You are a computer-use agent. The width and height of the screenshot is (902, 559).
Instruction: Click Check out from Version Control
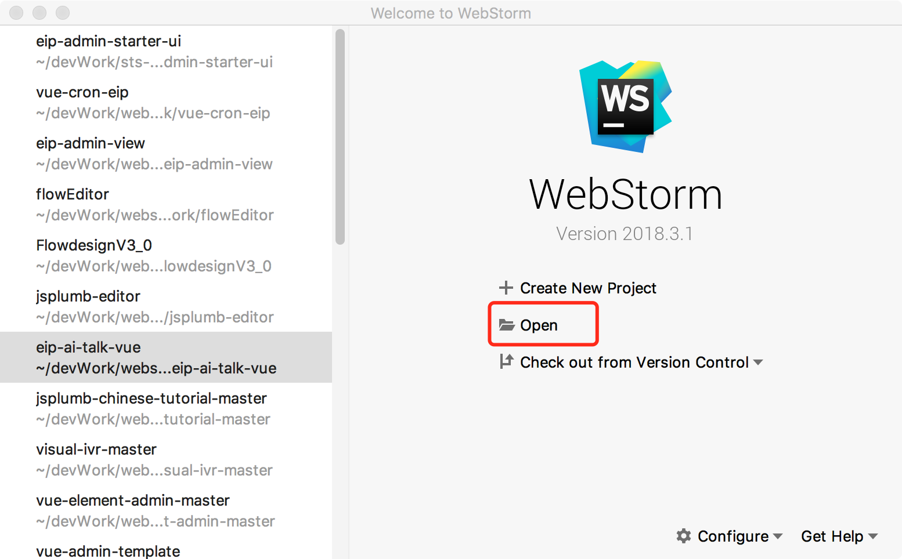point(634,362)
